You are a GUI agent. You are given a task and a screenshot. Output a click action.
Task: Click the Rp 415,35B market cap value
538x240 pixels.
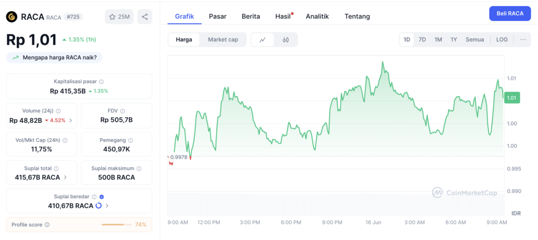(68, 91)
